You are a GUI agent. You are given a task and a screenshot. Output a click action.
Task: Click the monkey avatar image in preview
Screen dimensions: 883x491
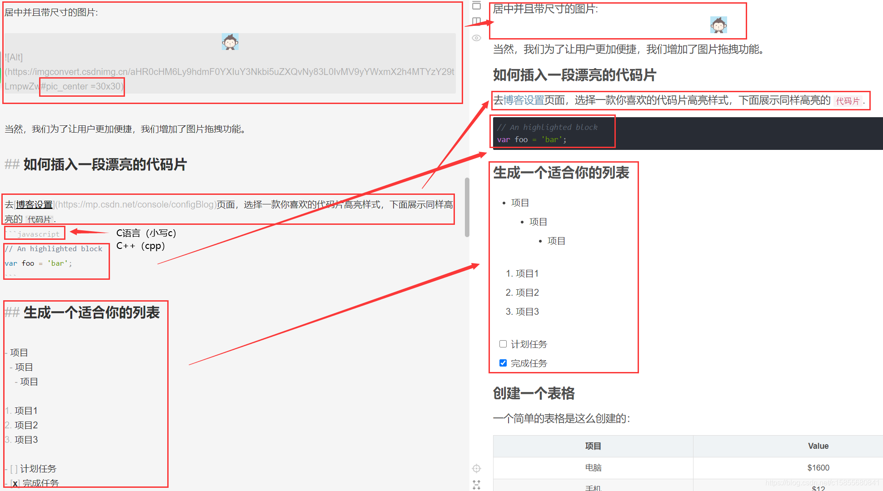tap(718, 25)
